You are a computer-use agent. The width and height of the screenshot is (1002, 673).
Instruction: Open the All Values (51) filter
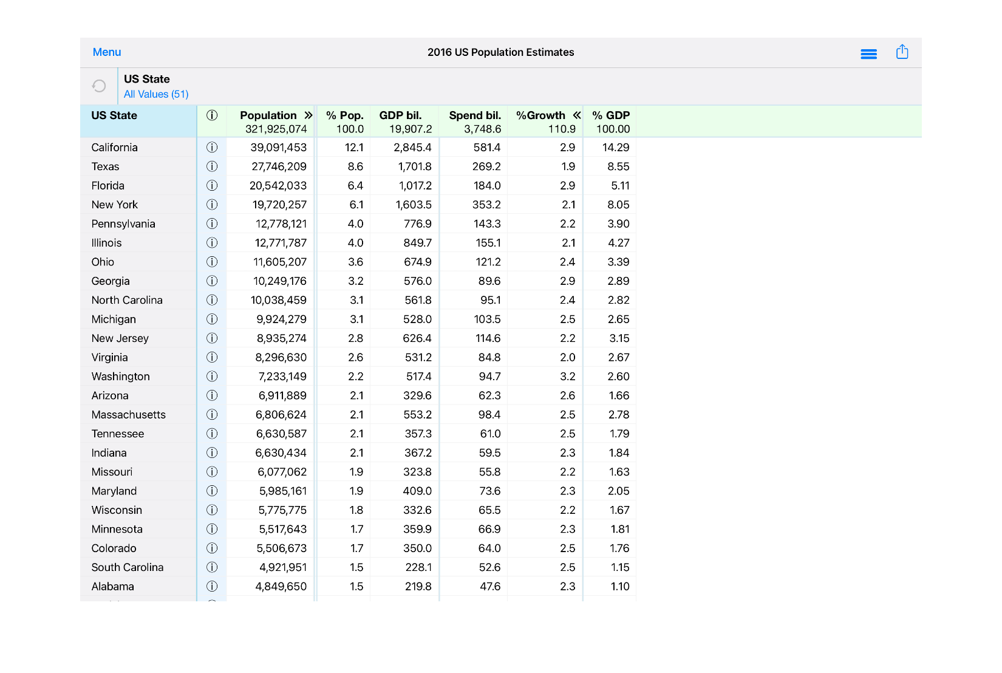point(156,94)
